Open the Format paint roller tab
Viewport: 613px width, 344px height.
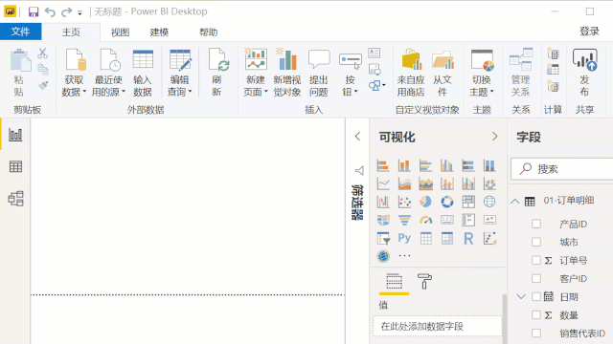424,282
